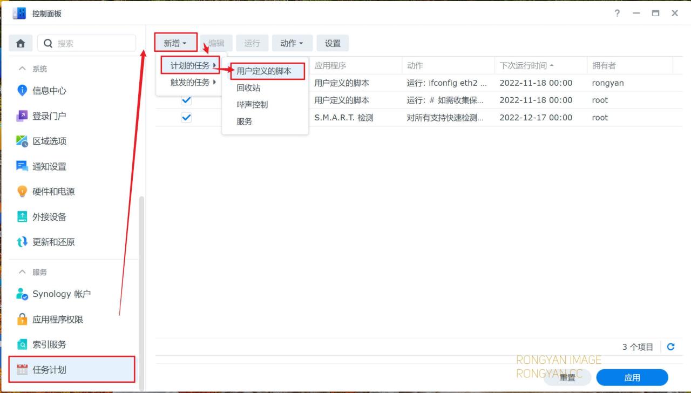
Task: Click the 重置 button
Action: [567, 378]
